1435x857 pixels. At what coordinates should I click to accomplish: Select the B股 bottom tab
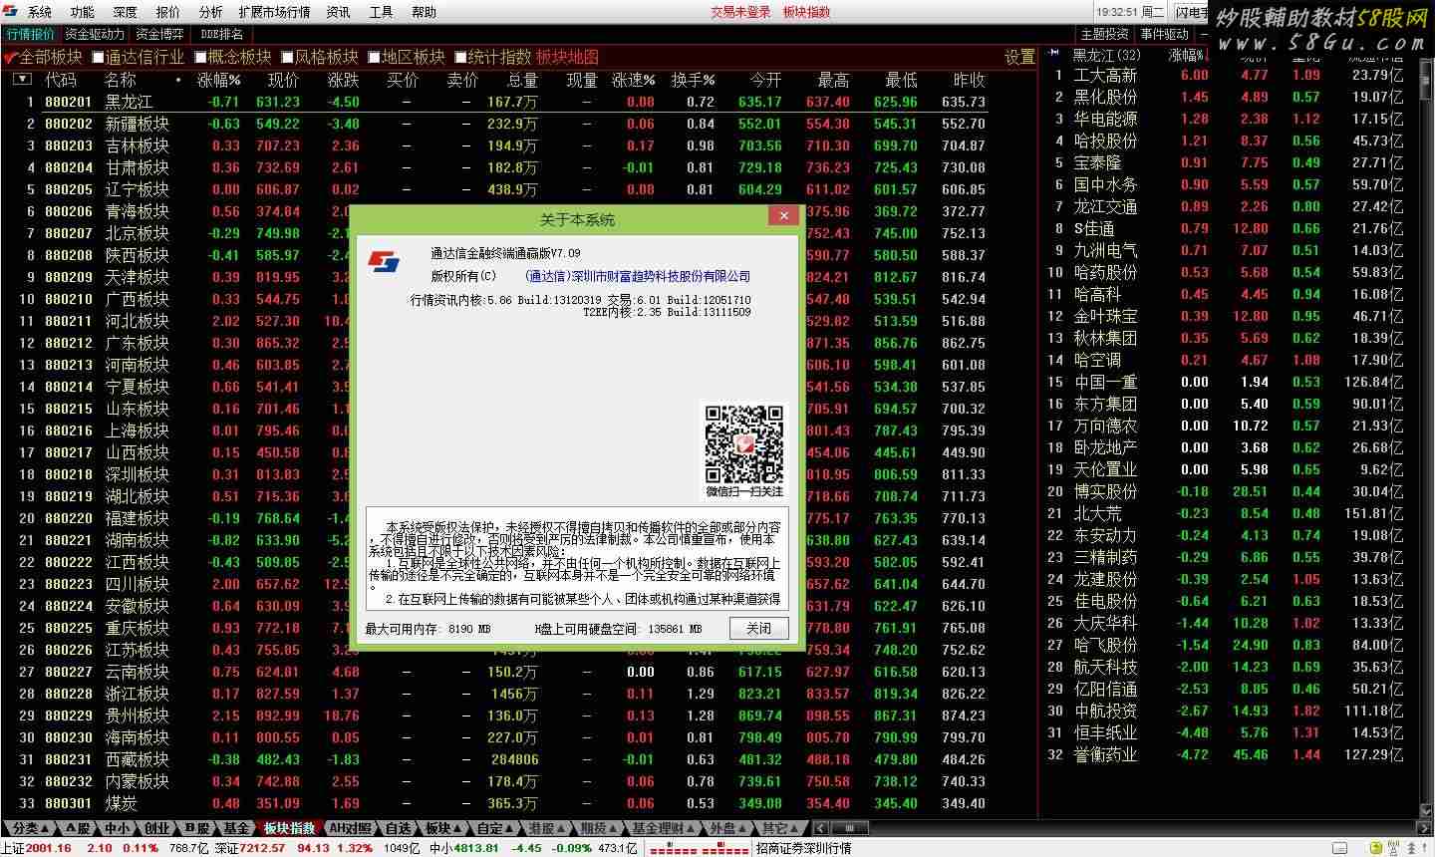coord(196,828)
